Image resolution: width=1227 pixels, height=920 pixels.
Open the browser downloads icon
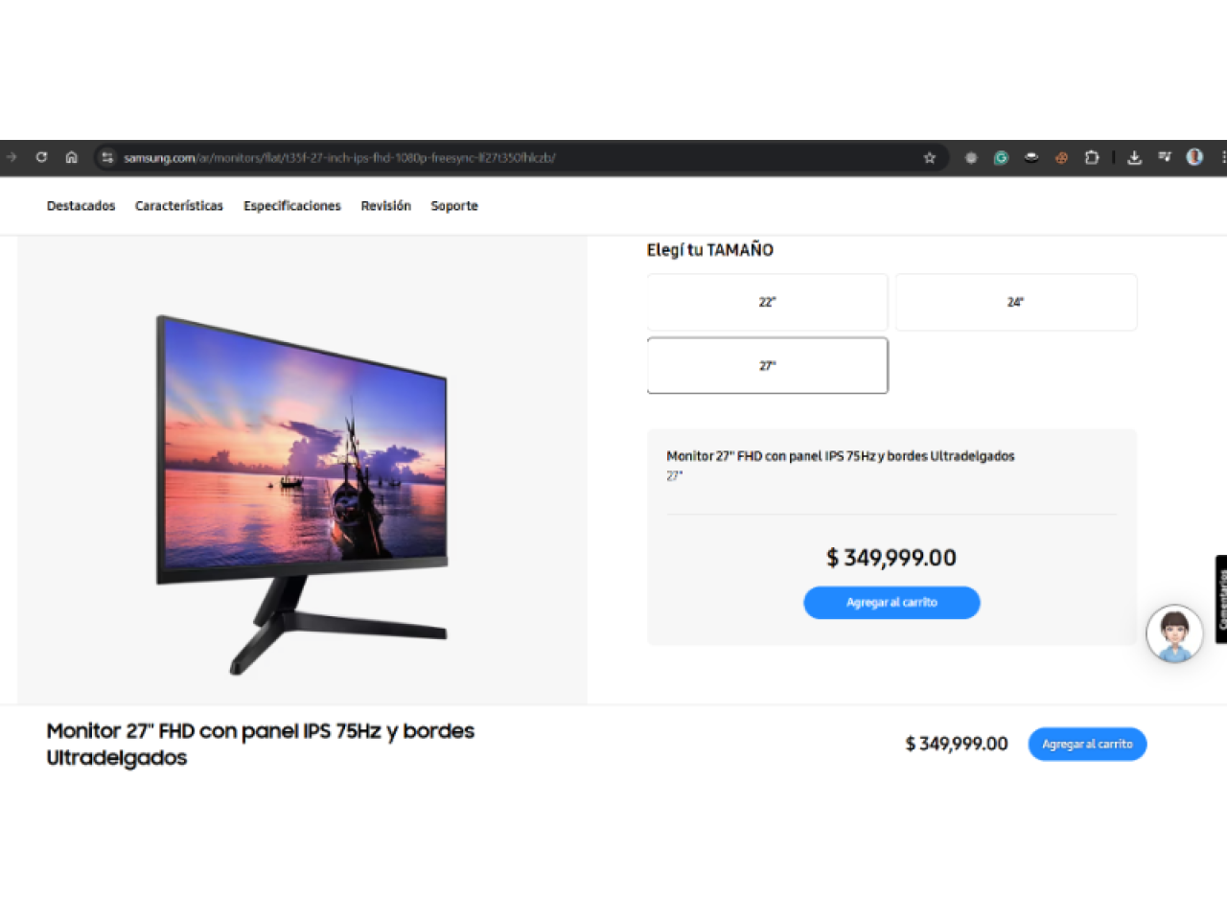pos(1134,158)
